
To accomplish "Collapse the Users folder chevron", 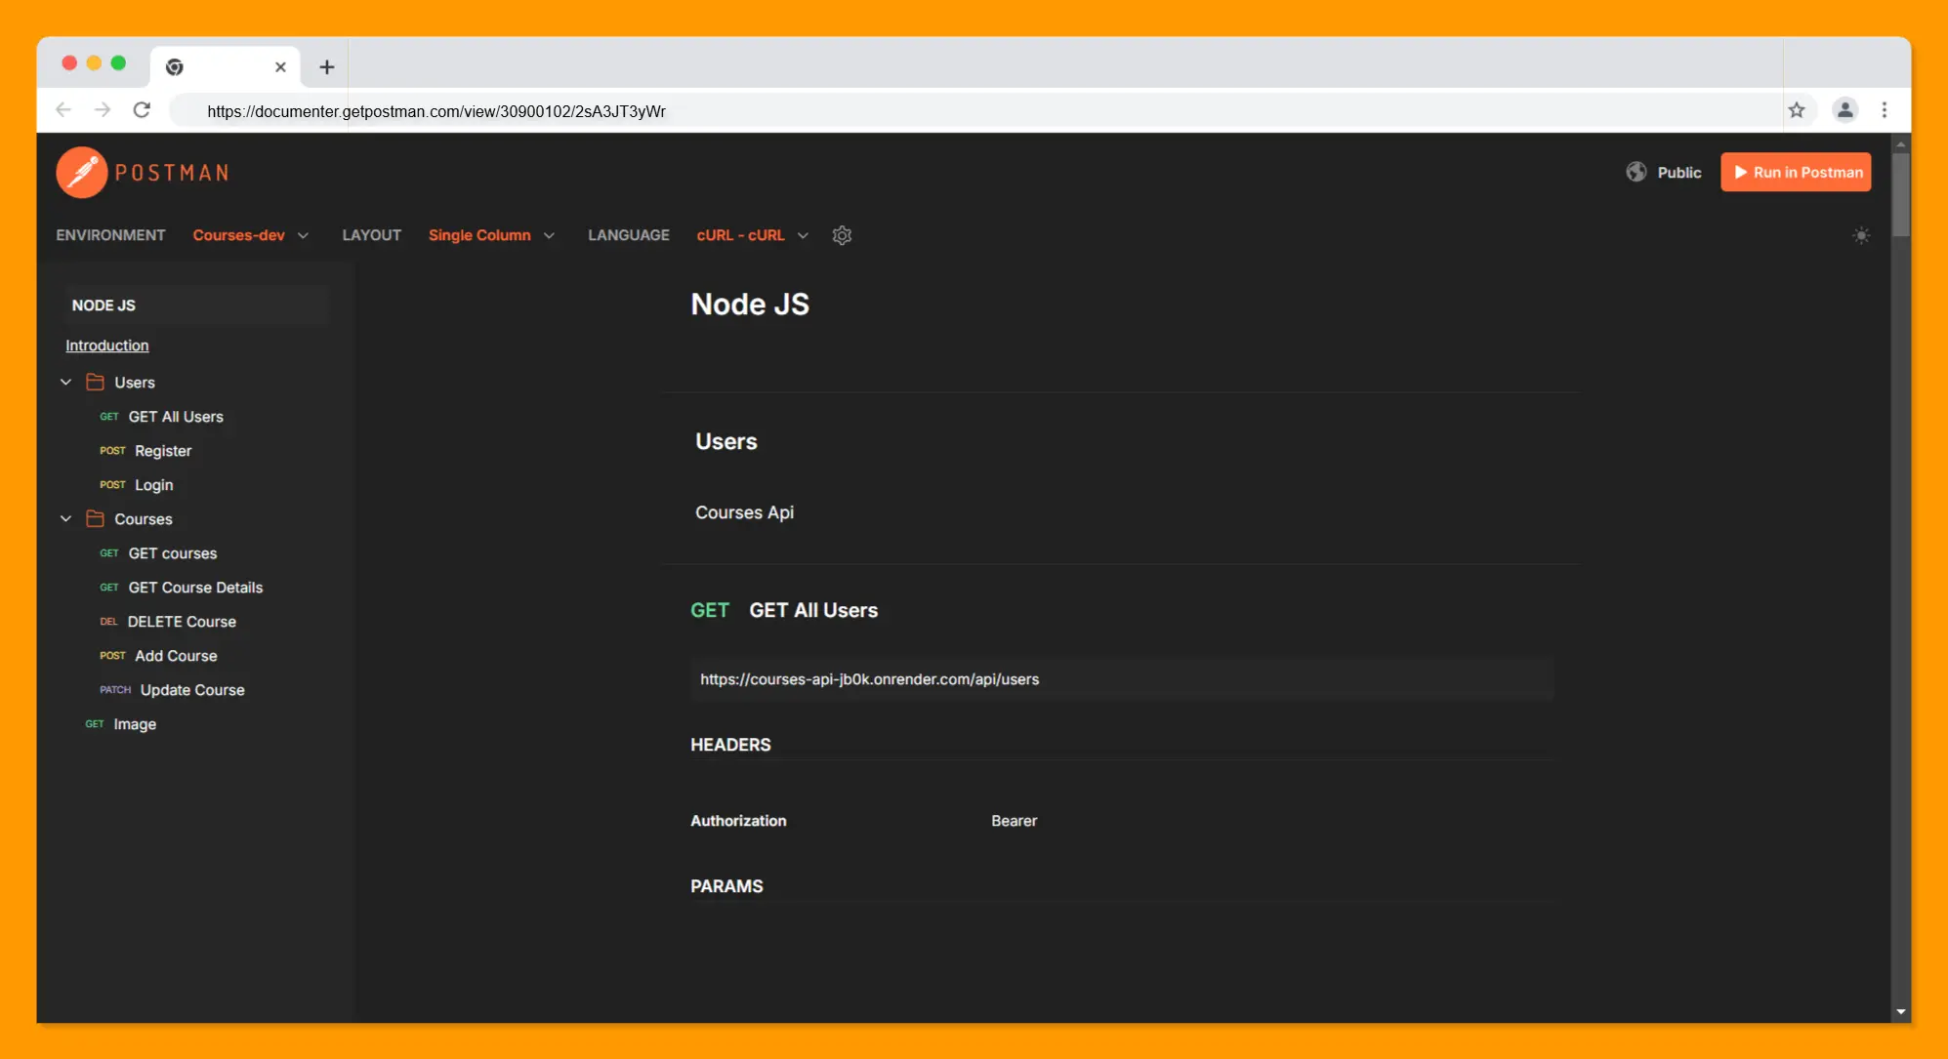I will pyautogui.click(x=66, y=382).
